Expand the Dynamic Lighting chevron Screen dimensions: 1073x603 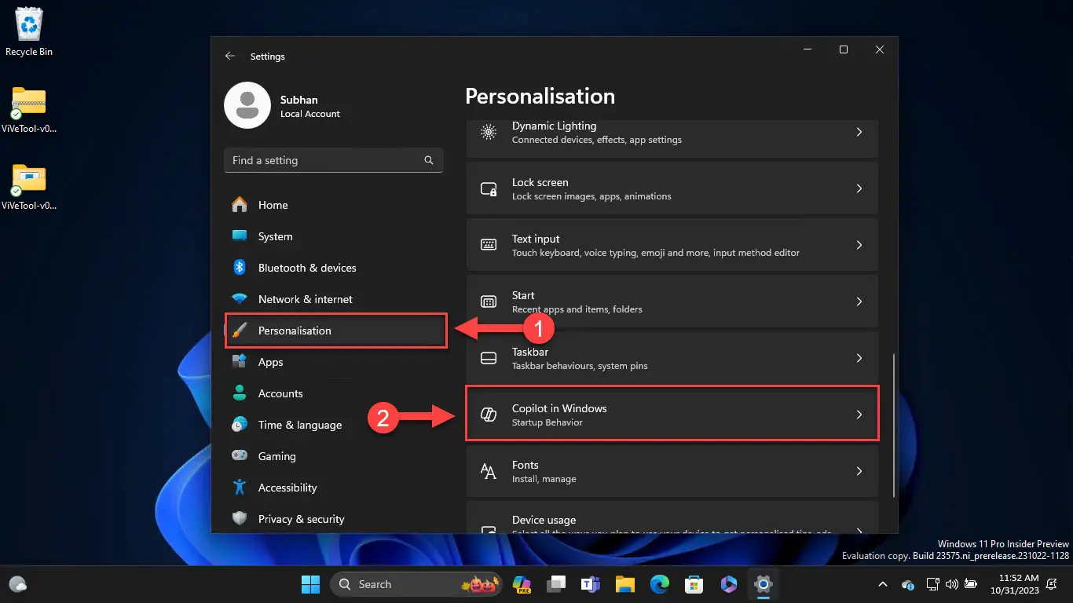coord(859,132)
